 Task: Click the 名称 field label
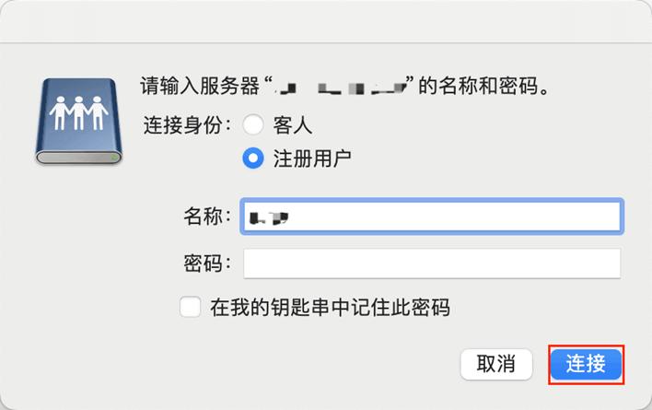click(207, 217)
